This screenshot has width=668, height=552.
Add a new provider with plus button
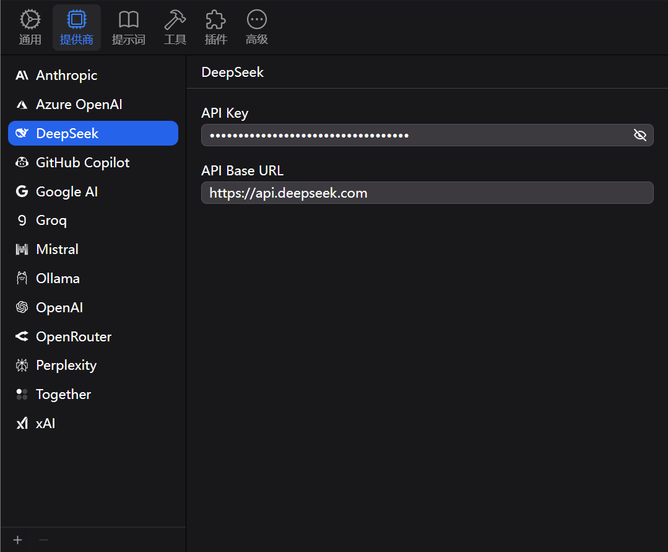[17, 540]
